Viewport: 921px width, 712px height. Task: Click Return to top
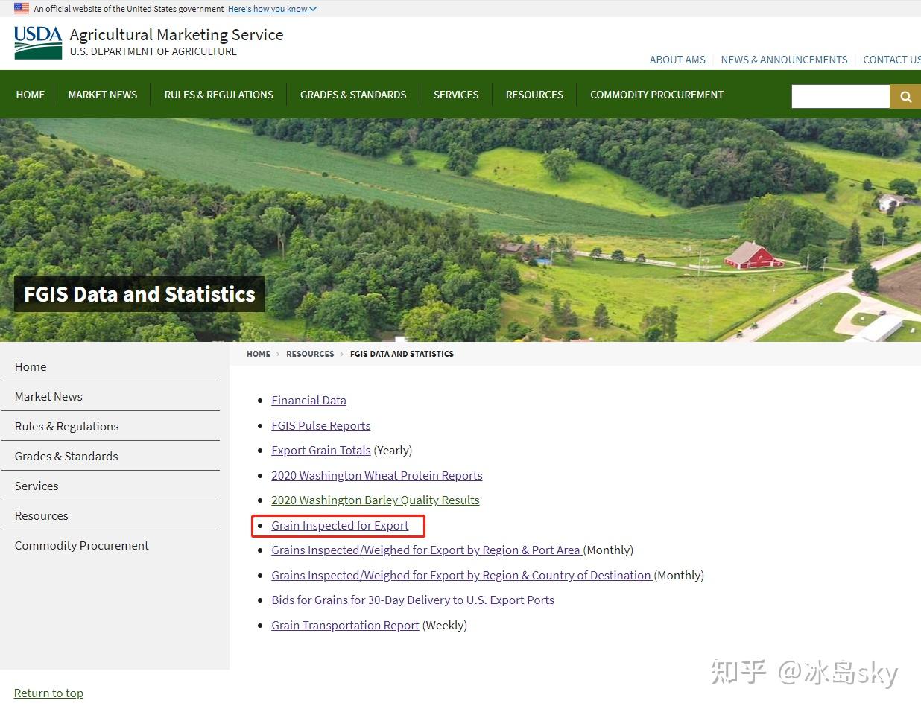coord(48,693)
